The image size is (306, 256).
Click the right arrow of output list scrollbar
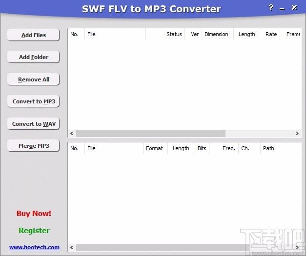pyautogui.click(x=297, y=247)
